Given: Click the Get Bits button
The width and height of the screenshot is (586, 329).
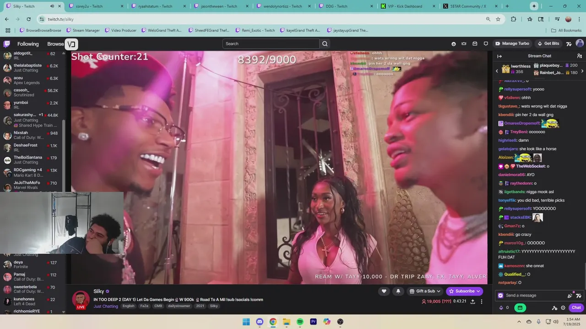Looking at the screenshot, I should pos(548,43).
